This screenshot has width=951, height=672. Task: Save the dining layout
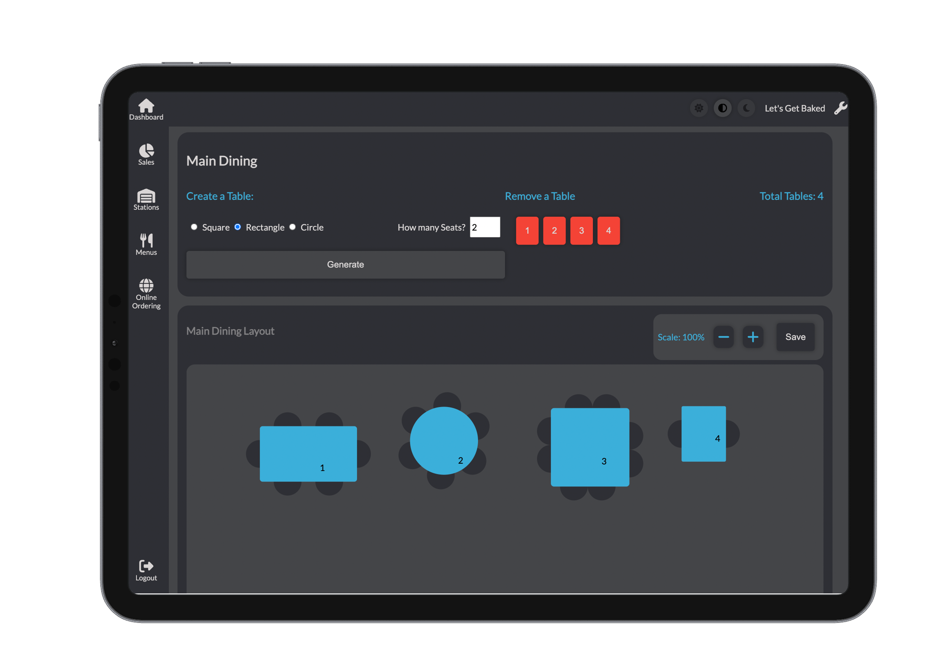795,337
